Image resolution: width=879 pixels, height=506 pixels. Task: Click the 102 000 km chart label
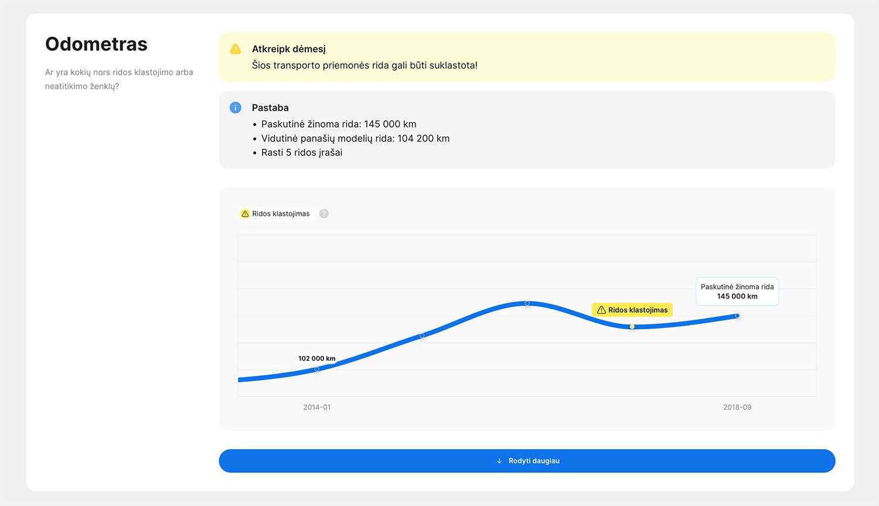(317, 358)
